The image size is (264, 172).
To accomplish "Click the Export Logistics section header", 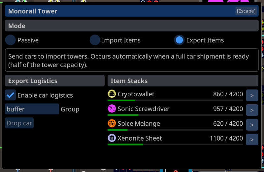I will click(x=55, y=81).
